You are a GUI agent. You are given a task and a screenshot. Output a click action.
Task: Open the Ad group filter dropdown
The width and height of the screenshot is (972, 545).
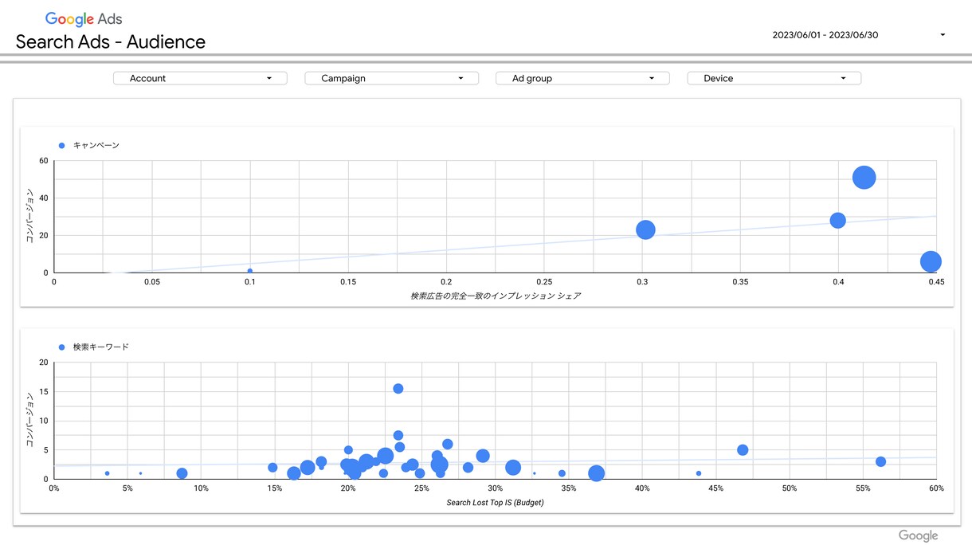point(582,78)
